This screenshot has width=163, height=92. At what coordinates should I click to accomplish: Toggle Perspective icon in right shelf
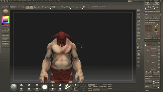[x=138, y=25]
